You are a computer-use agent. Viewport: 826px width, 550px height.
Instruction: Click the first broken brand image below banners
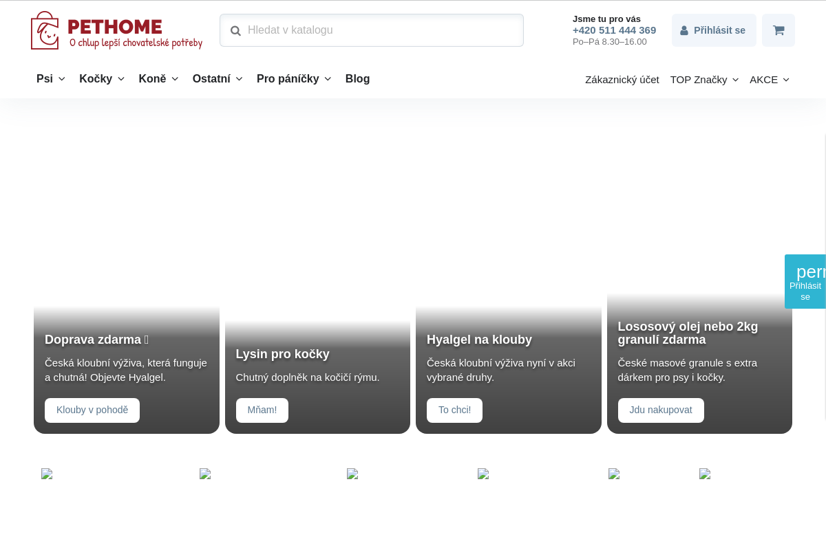(47, 474)
